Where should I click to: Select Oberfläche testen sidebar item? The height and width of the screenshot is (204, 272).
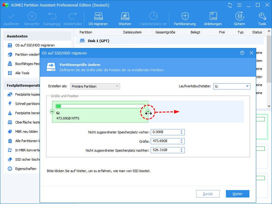point(24,122)
